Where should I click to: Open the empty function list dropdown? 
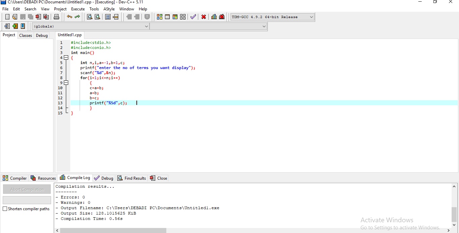click(x=208, y=26)
